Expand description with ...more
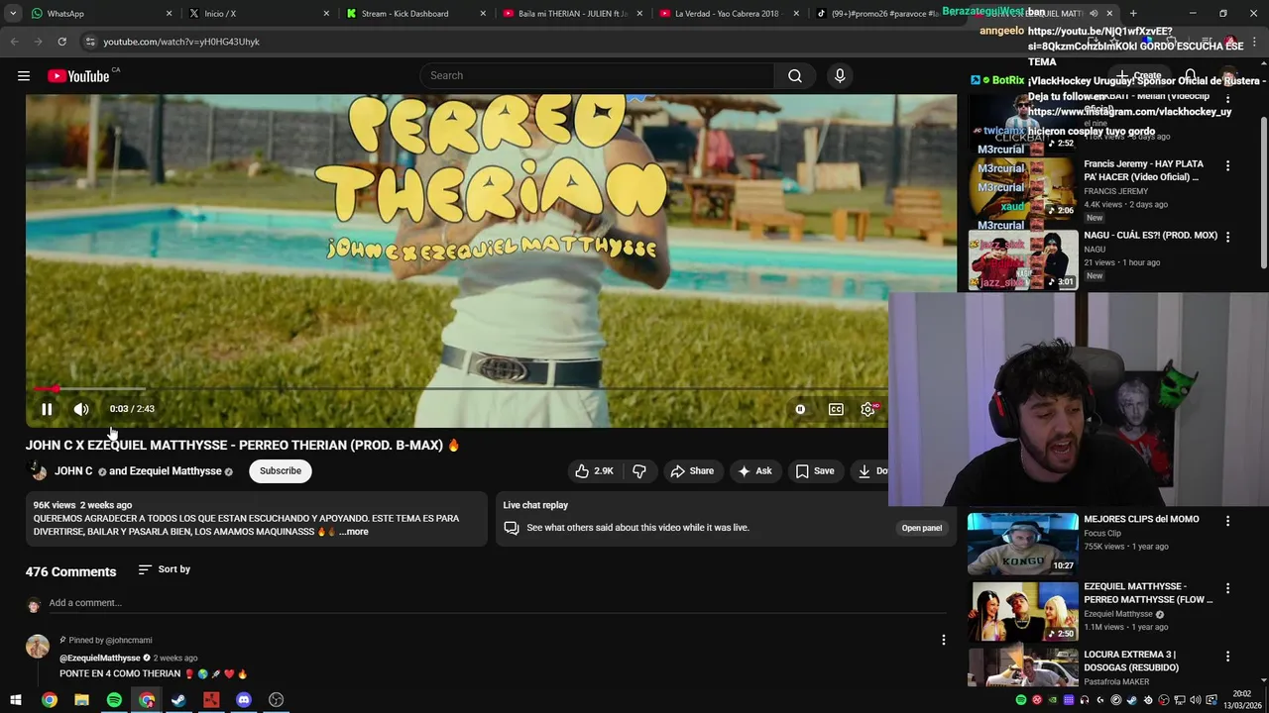This screenshot has width=1269, height=713. (x=354, y=532)
